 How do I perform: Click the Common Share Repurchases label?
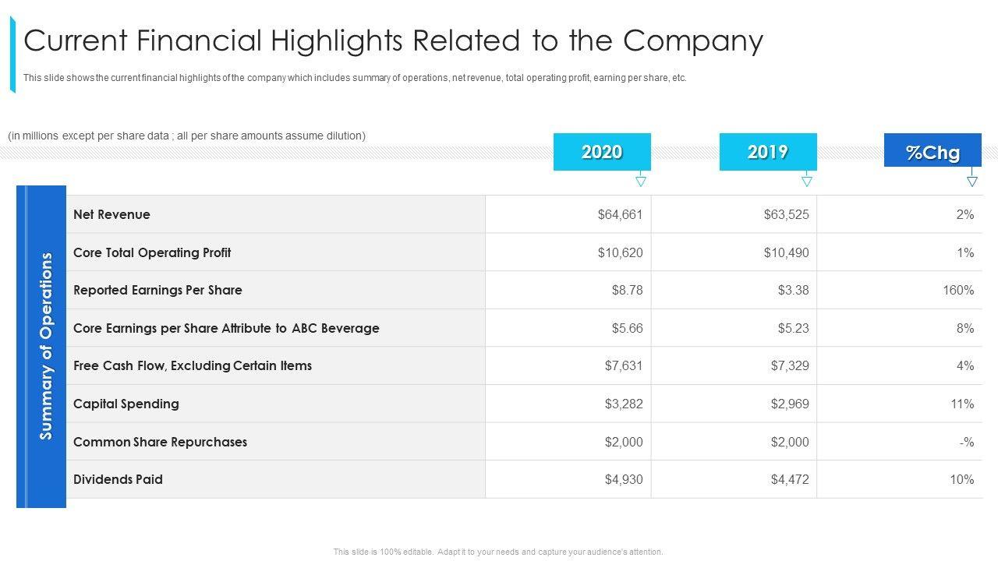(160, 442)
